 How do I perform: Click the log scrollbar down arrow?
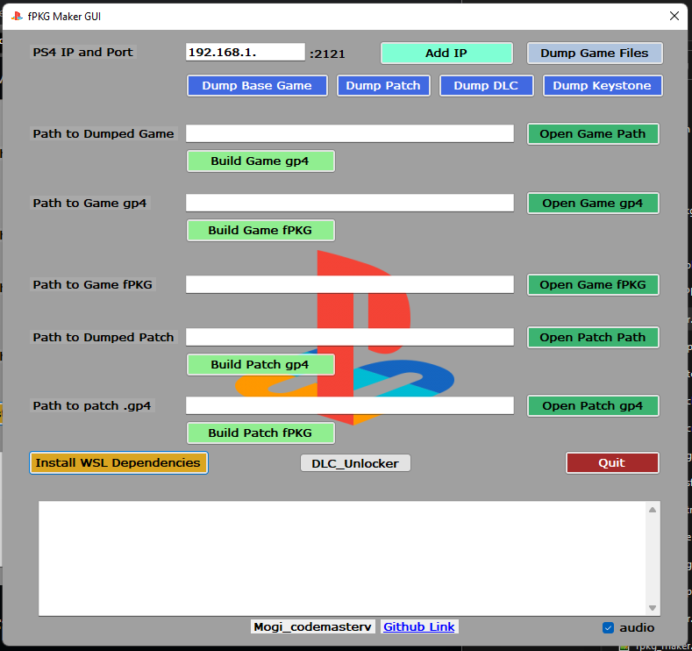pos(653,608)
